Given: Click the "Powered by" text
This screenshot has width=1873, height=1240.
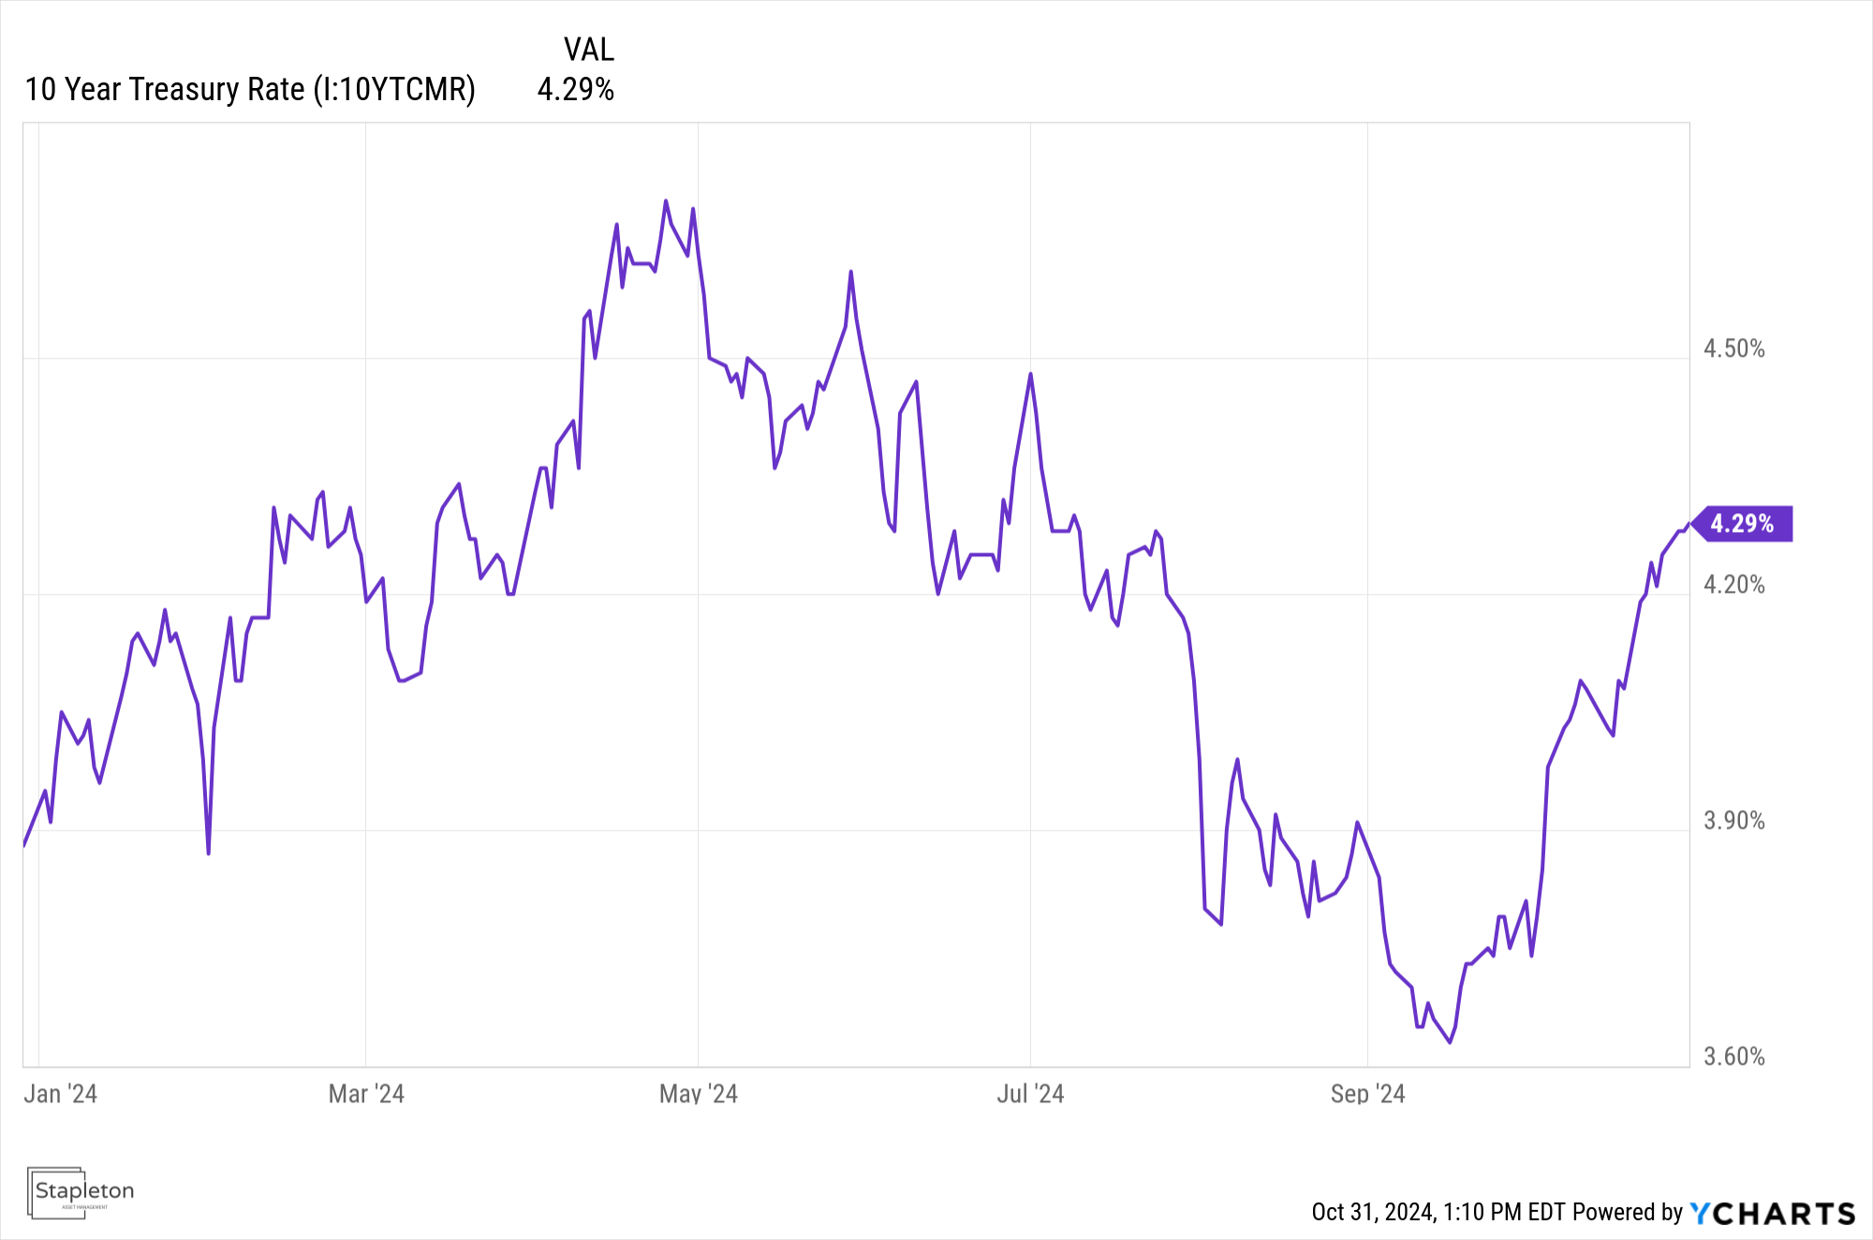Looking at the screenshot, I should (x=1628, y=1213).
